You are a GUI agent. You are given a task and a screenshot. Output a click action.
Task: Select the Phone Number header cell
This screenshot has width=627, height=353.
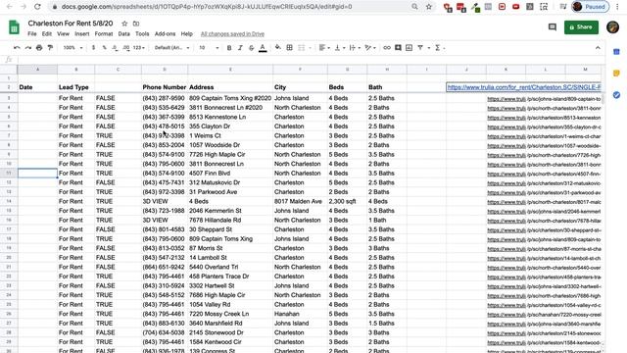[x=165, y=87]
